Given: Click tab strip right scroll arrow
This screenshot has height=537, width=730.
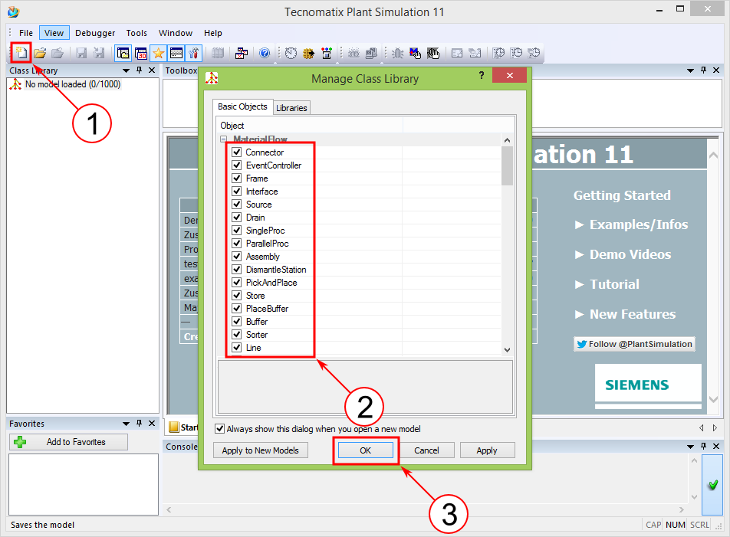Looking at the screenshot, I should (715, 427).
